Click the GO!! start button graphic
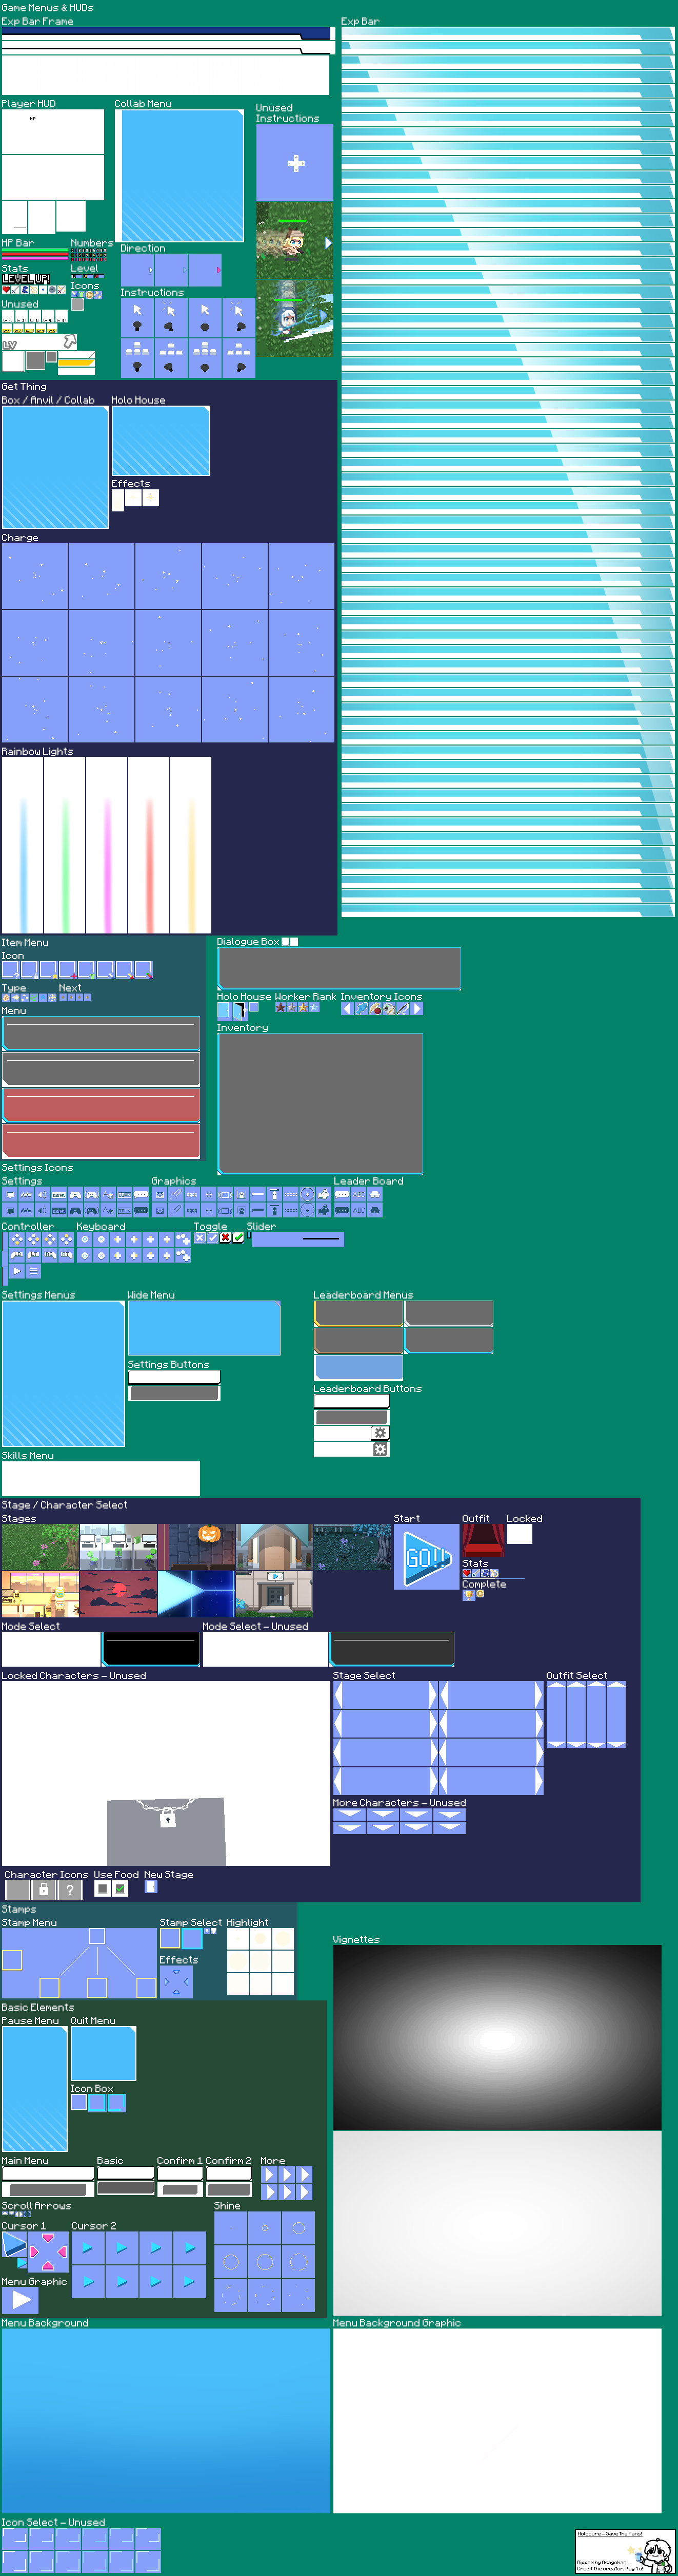Image resolution: width=678 pixels, height=2576 pixels. (426, 1556)
